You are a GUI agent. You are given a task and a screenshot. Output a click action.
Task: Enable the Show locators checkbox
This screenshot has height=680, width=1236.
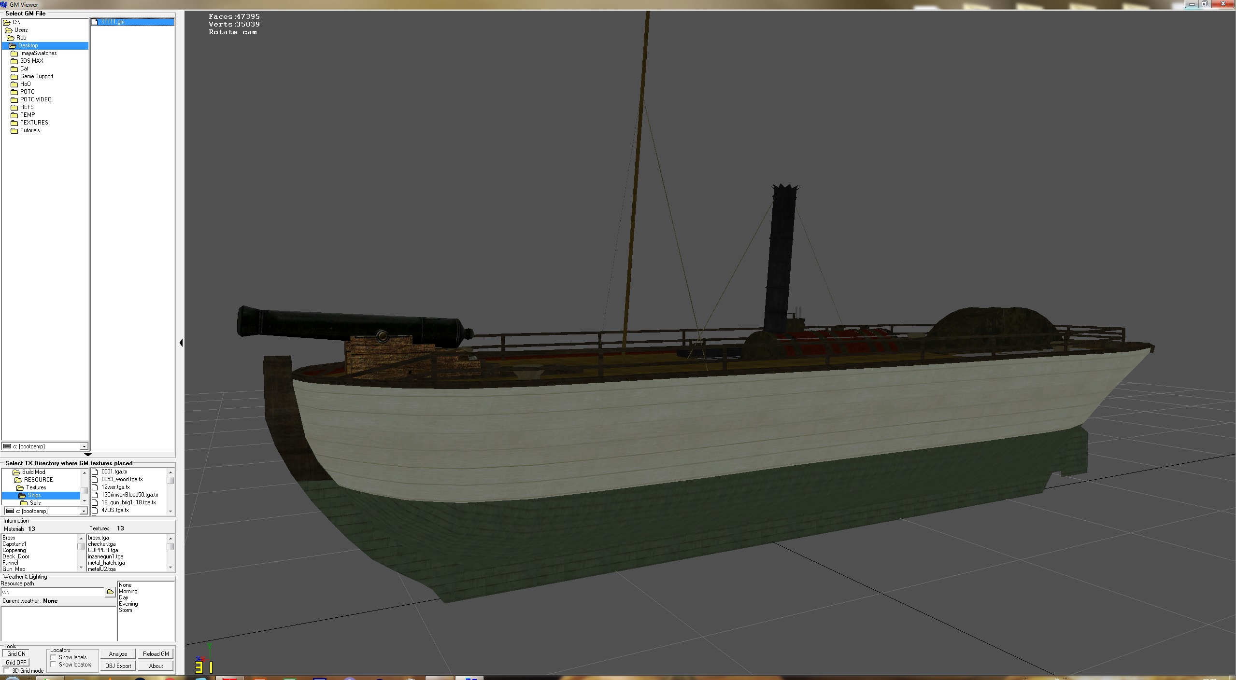pos(54,665)
